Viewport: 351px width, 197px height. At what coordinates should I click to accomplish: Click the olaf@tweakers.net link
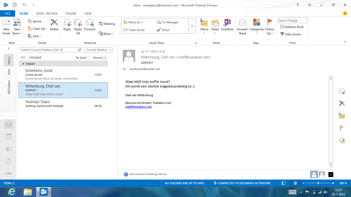pyautogui.click(x=138, y=107)
